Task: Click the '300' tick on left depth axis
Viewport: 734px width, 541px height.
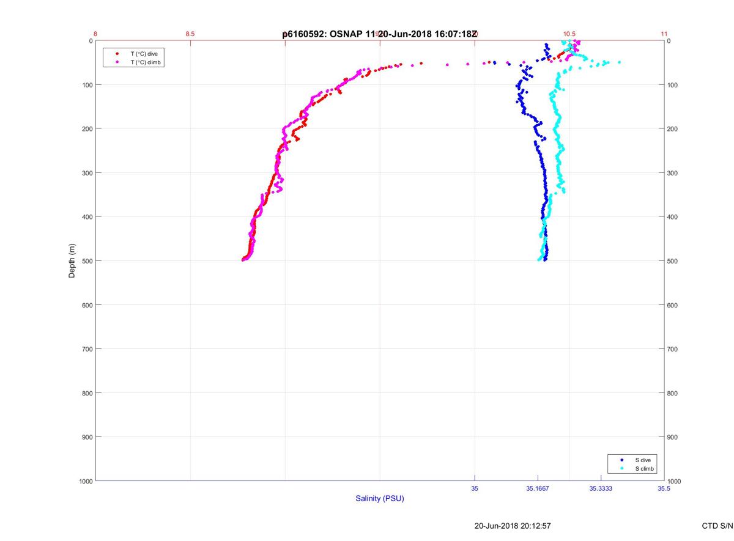Action: tap(86, 173)
